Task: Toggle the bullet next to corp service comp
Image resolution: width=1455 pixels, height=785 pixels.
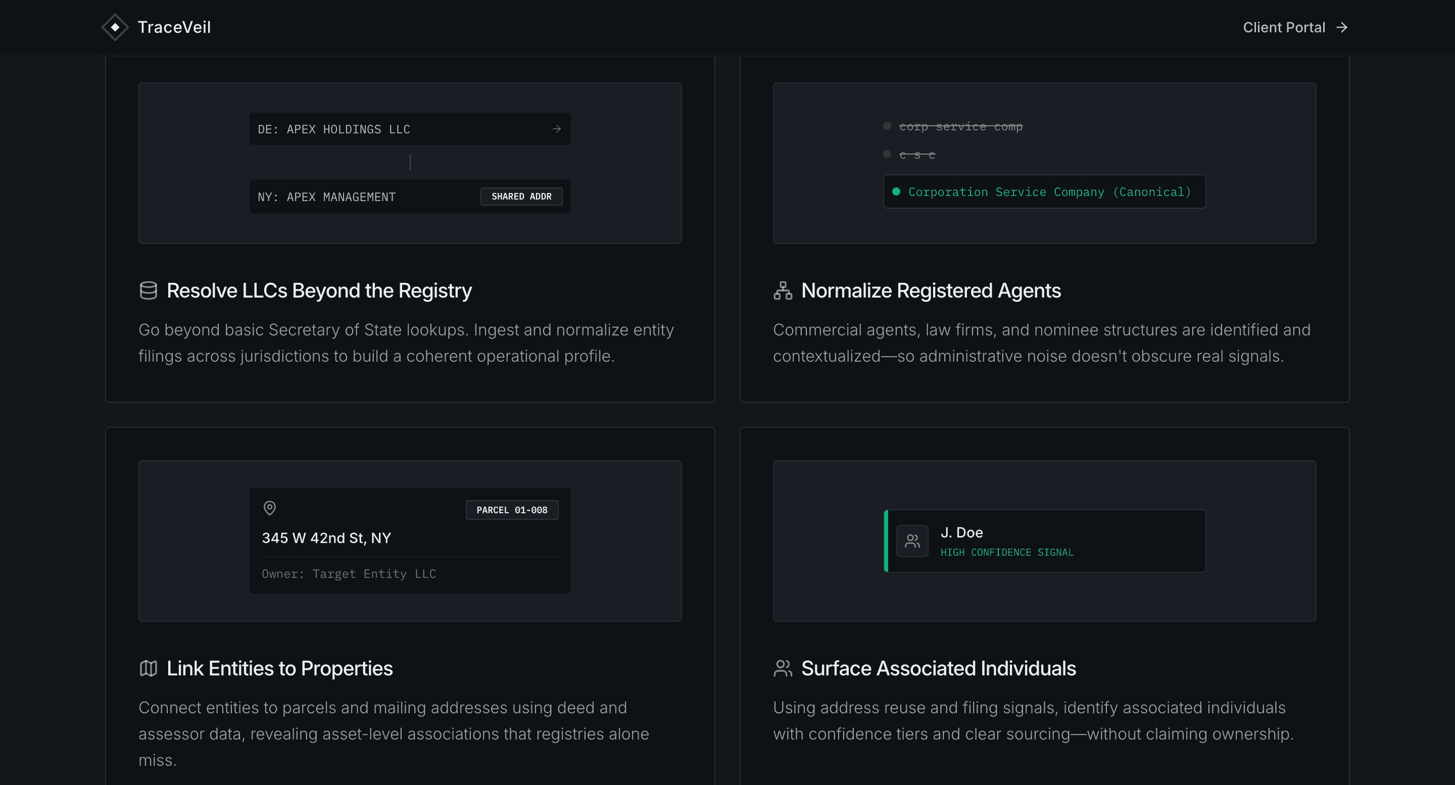Action: 886,126
